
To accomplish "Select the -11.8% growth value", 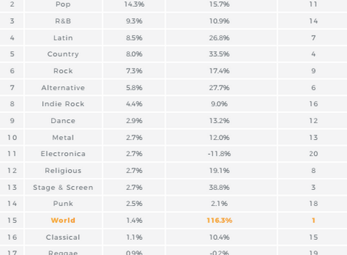I will (219, 154).
